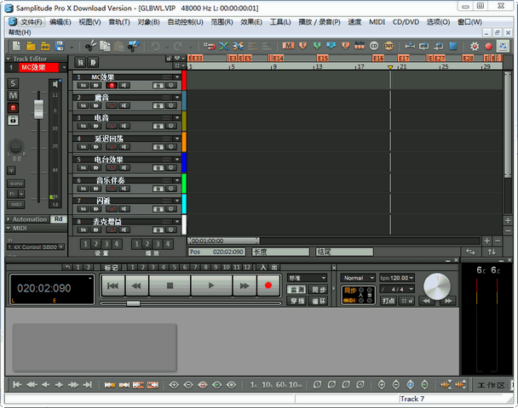Arm record on track 2 魔音
Viewport: 518px width, 408px height.
point(112,105)
